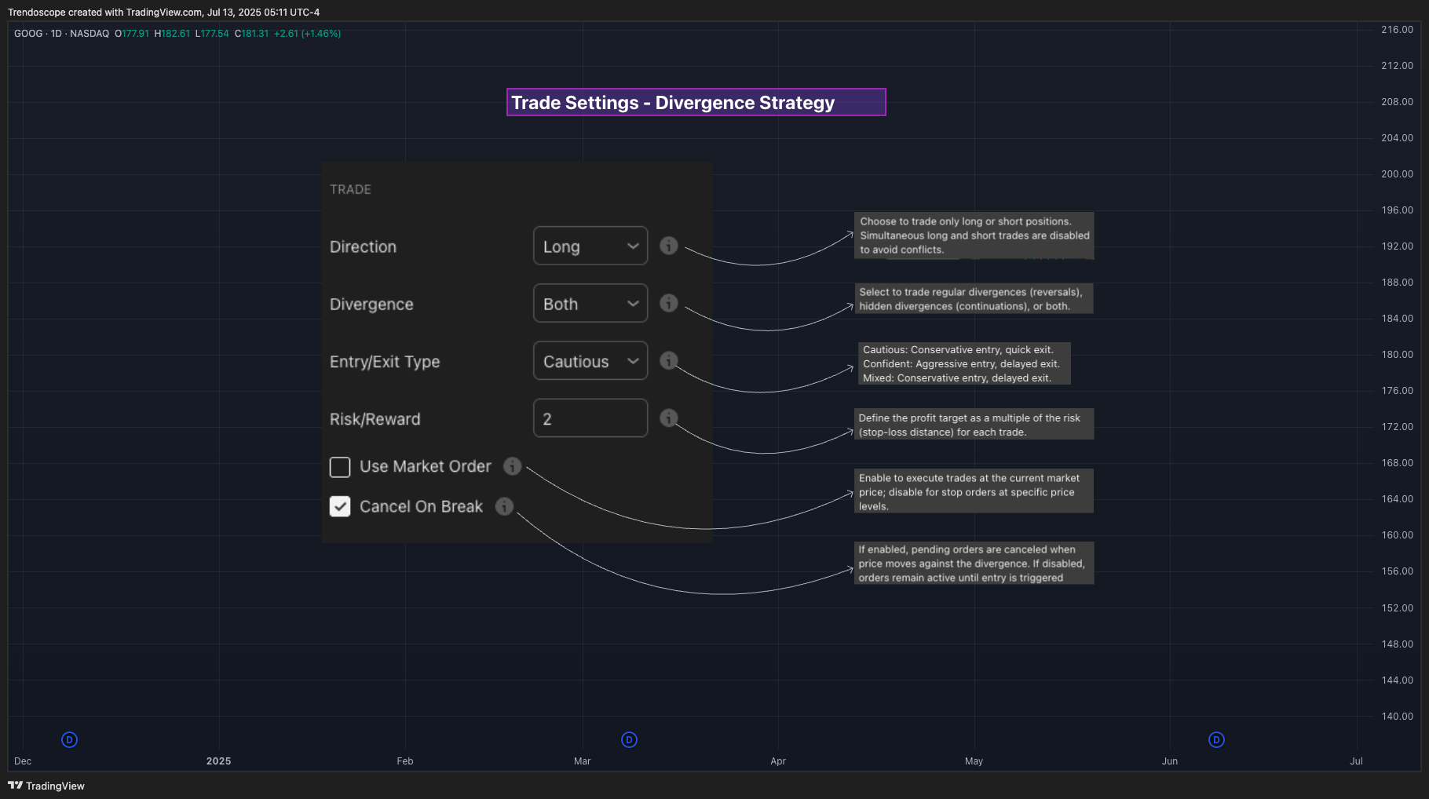The width and height of the screenshot is (1429, 799).
Task: Click the Cautious/Confident/Mixed description note
Action: 964,363
